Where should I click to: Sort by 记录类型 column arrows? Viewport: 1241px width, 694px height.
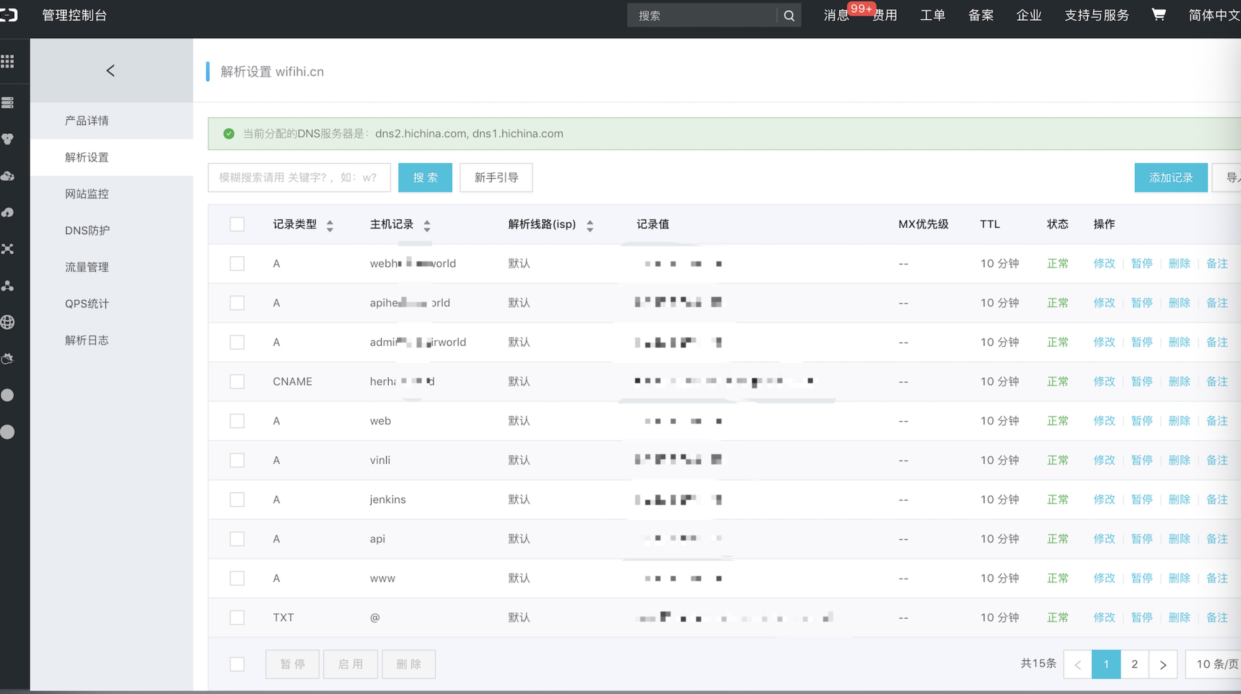330,226
